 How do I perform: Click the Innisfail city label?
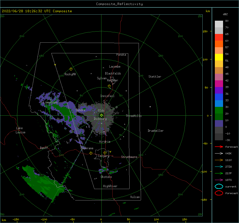[x=107, y=96]
